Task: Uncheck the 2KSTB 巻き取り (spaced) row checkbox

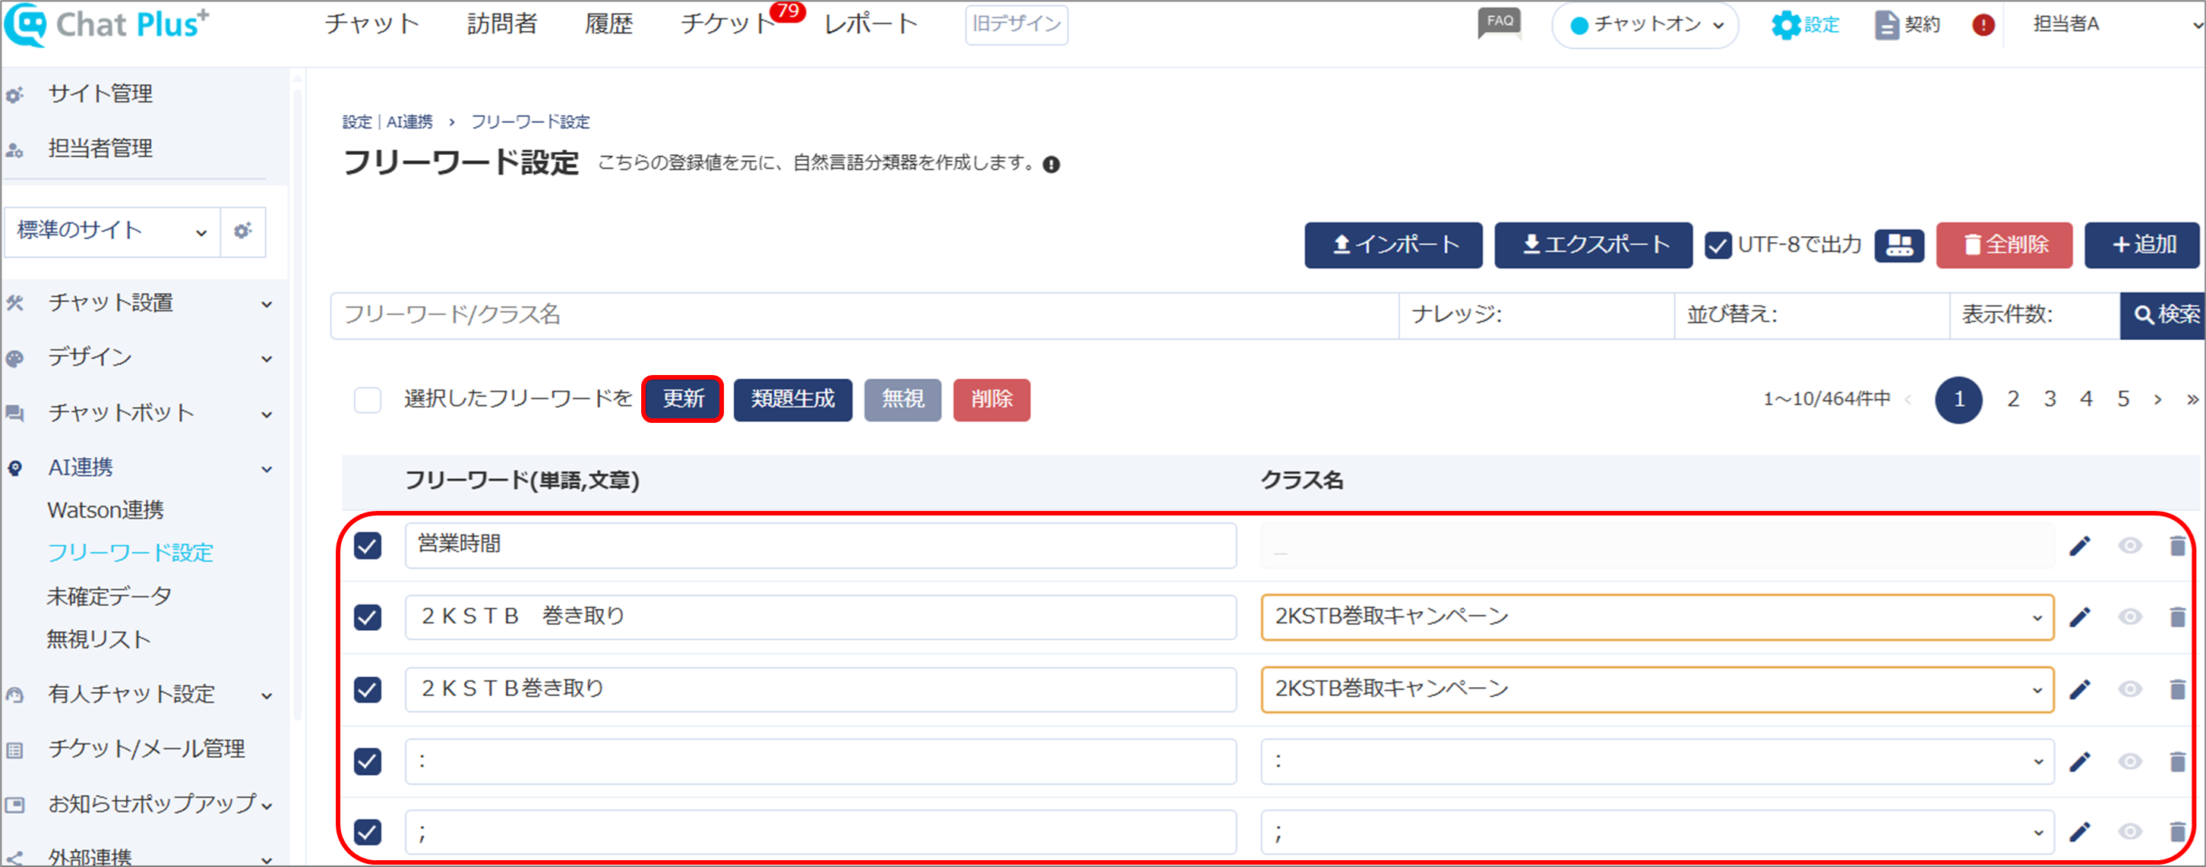Action: (368, 617)
